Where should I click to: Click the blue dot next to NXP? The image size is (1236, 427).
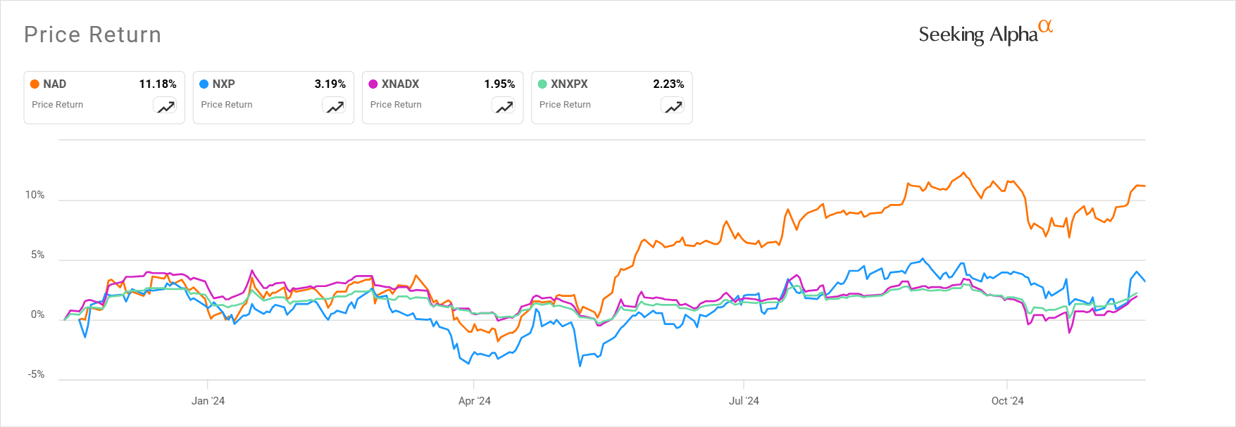tap(204, 84)
